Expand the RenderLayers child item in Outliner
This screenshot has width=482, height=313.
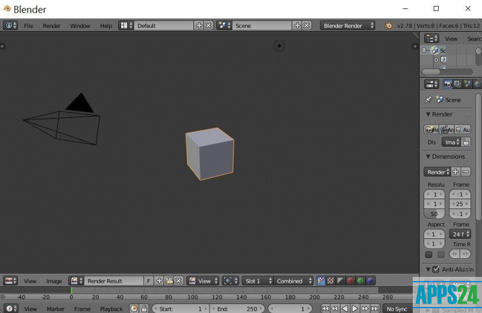point(436,60)
